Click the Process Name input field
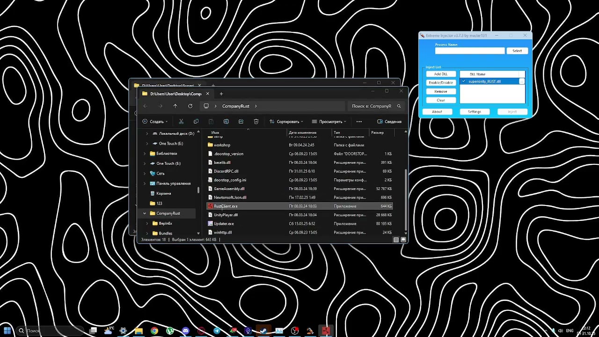Screen dimensions: 599x337 (x=470, y=51)
